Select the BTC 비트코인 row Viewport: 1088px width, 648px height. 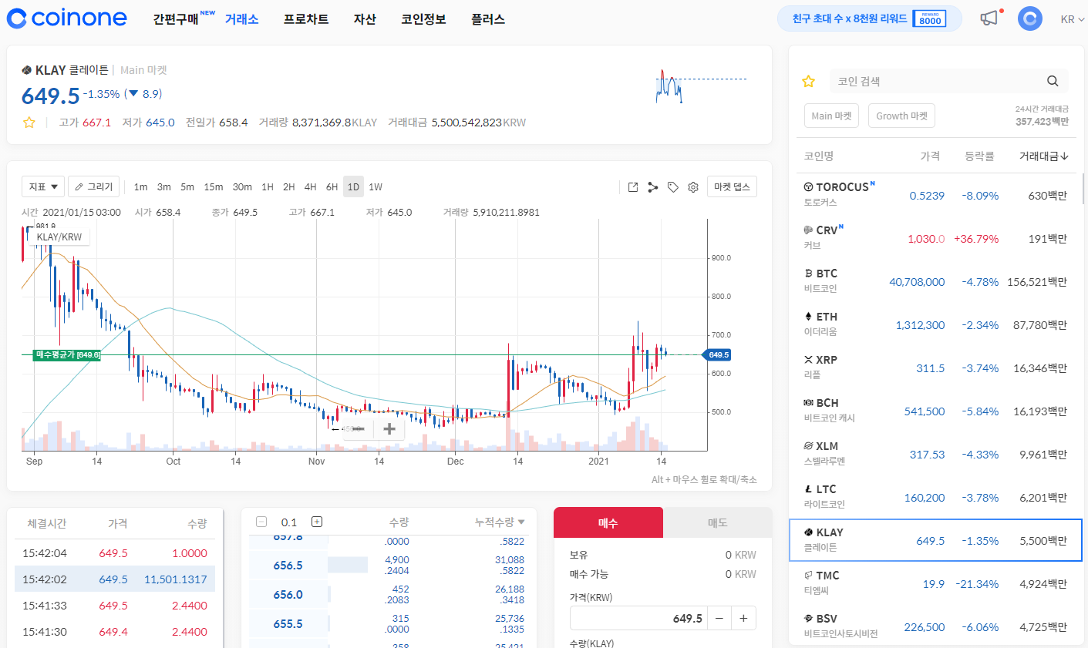click(x=935, y=281)
